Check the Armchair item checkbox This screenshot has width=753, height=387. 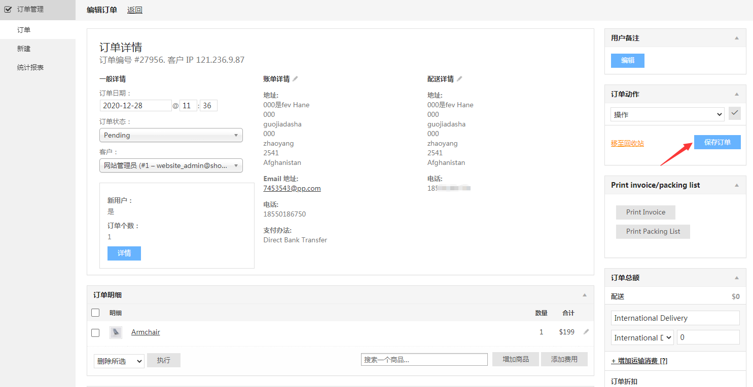(x=95, y=332)
